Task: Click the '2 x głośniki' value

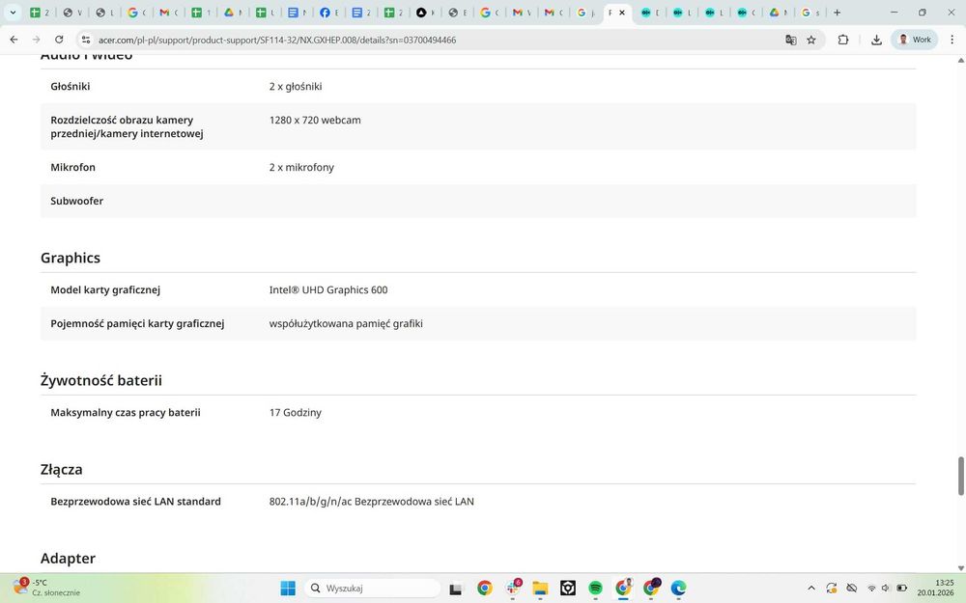Action: click(295, 86)
